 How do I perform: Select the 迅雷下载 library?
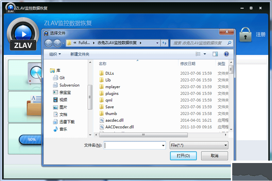tap(64, 122)
